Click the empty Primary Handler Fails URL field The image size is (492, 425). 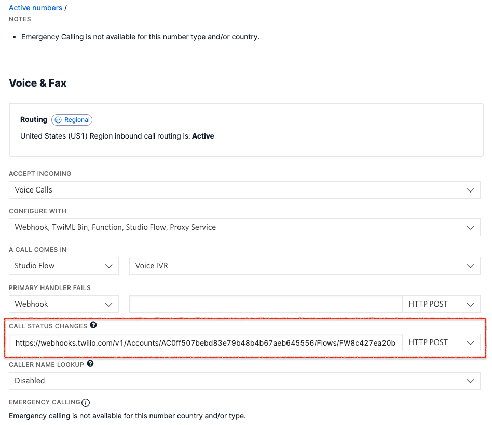coord(266,304)
